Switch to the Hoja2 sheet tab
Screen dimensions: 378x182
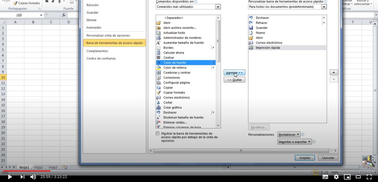39,167
